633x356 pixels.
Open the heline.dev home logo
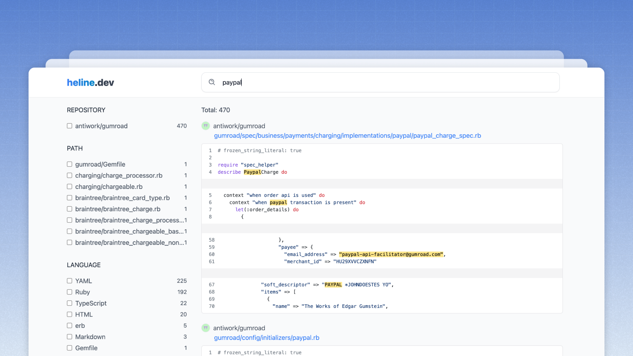click(90, 83)
